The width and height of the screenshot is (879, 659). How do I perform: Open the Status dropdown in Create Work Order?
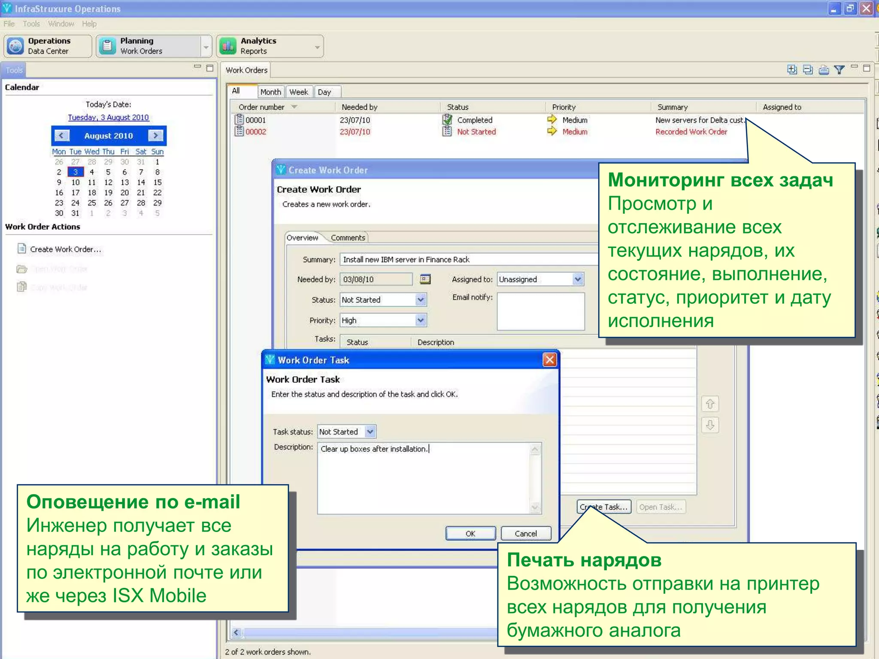click(421, 300)
